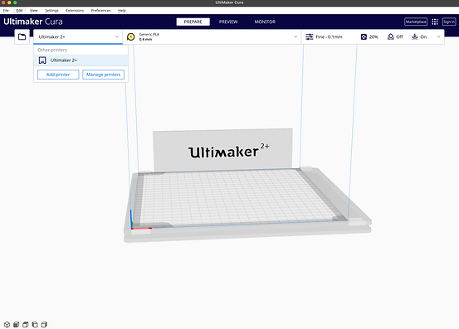Image resolution: width=459 pixels, height=329 pixels.
Task: Click the support Off icon
Action: pos(390,36)
